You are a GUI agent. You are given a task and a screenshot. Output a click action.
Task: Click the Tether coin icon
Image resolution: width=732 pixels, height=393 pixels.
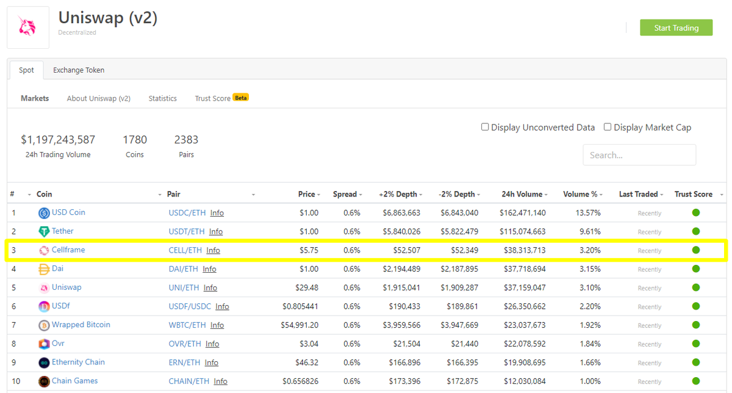coord(44,232)
